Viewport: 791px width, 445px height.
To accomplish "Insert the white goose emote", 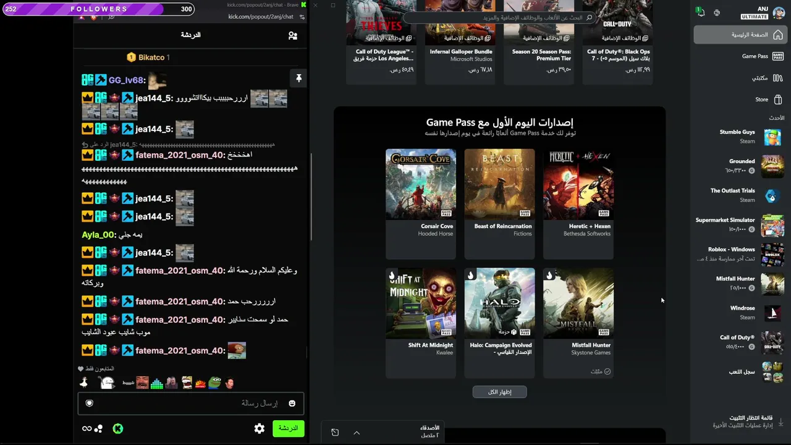I will 83,383.
